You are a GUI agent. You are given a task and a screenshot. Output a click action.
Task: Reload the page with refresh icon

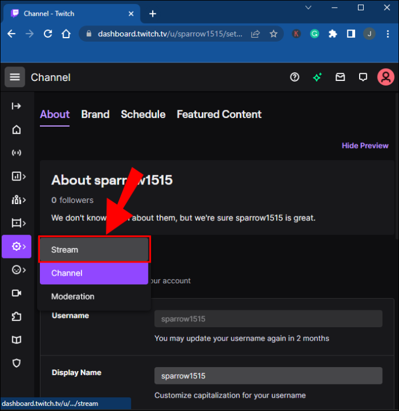coord(48,34)
